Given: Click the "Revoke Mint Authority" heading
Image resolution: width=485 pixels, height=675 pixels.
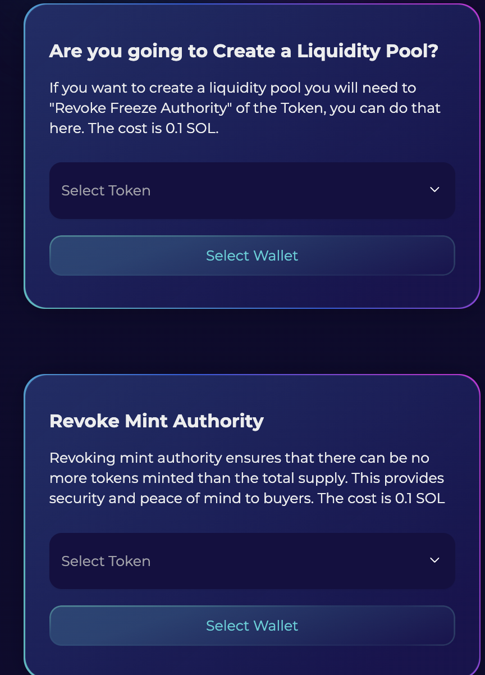Looking at the screenshot, I should [x=157, y=421].
